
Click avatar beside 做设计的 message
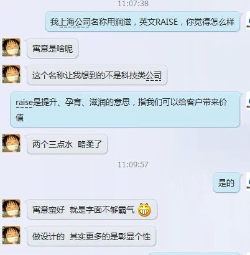click(x=11, y=235)
